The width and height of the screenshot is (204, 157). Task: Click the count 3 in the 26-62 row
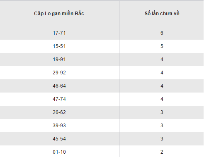[162, 112]
